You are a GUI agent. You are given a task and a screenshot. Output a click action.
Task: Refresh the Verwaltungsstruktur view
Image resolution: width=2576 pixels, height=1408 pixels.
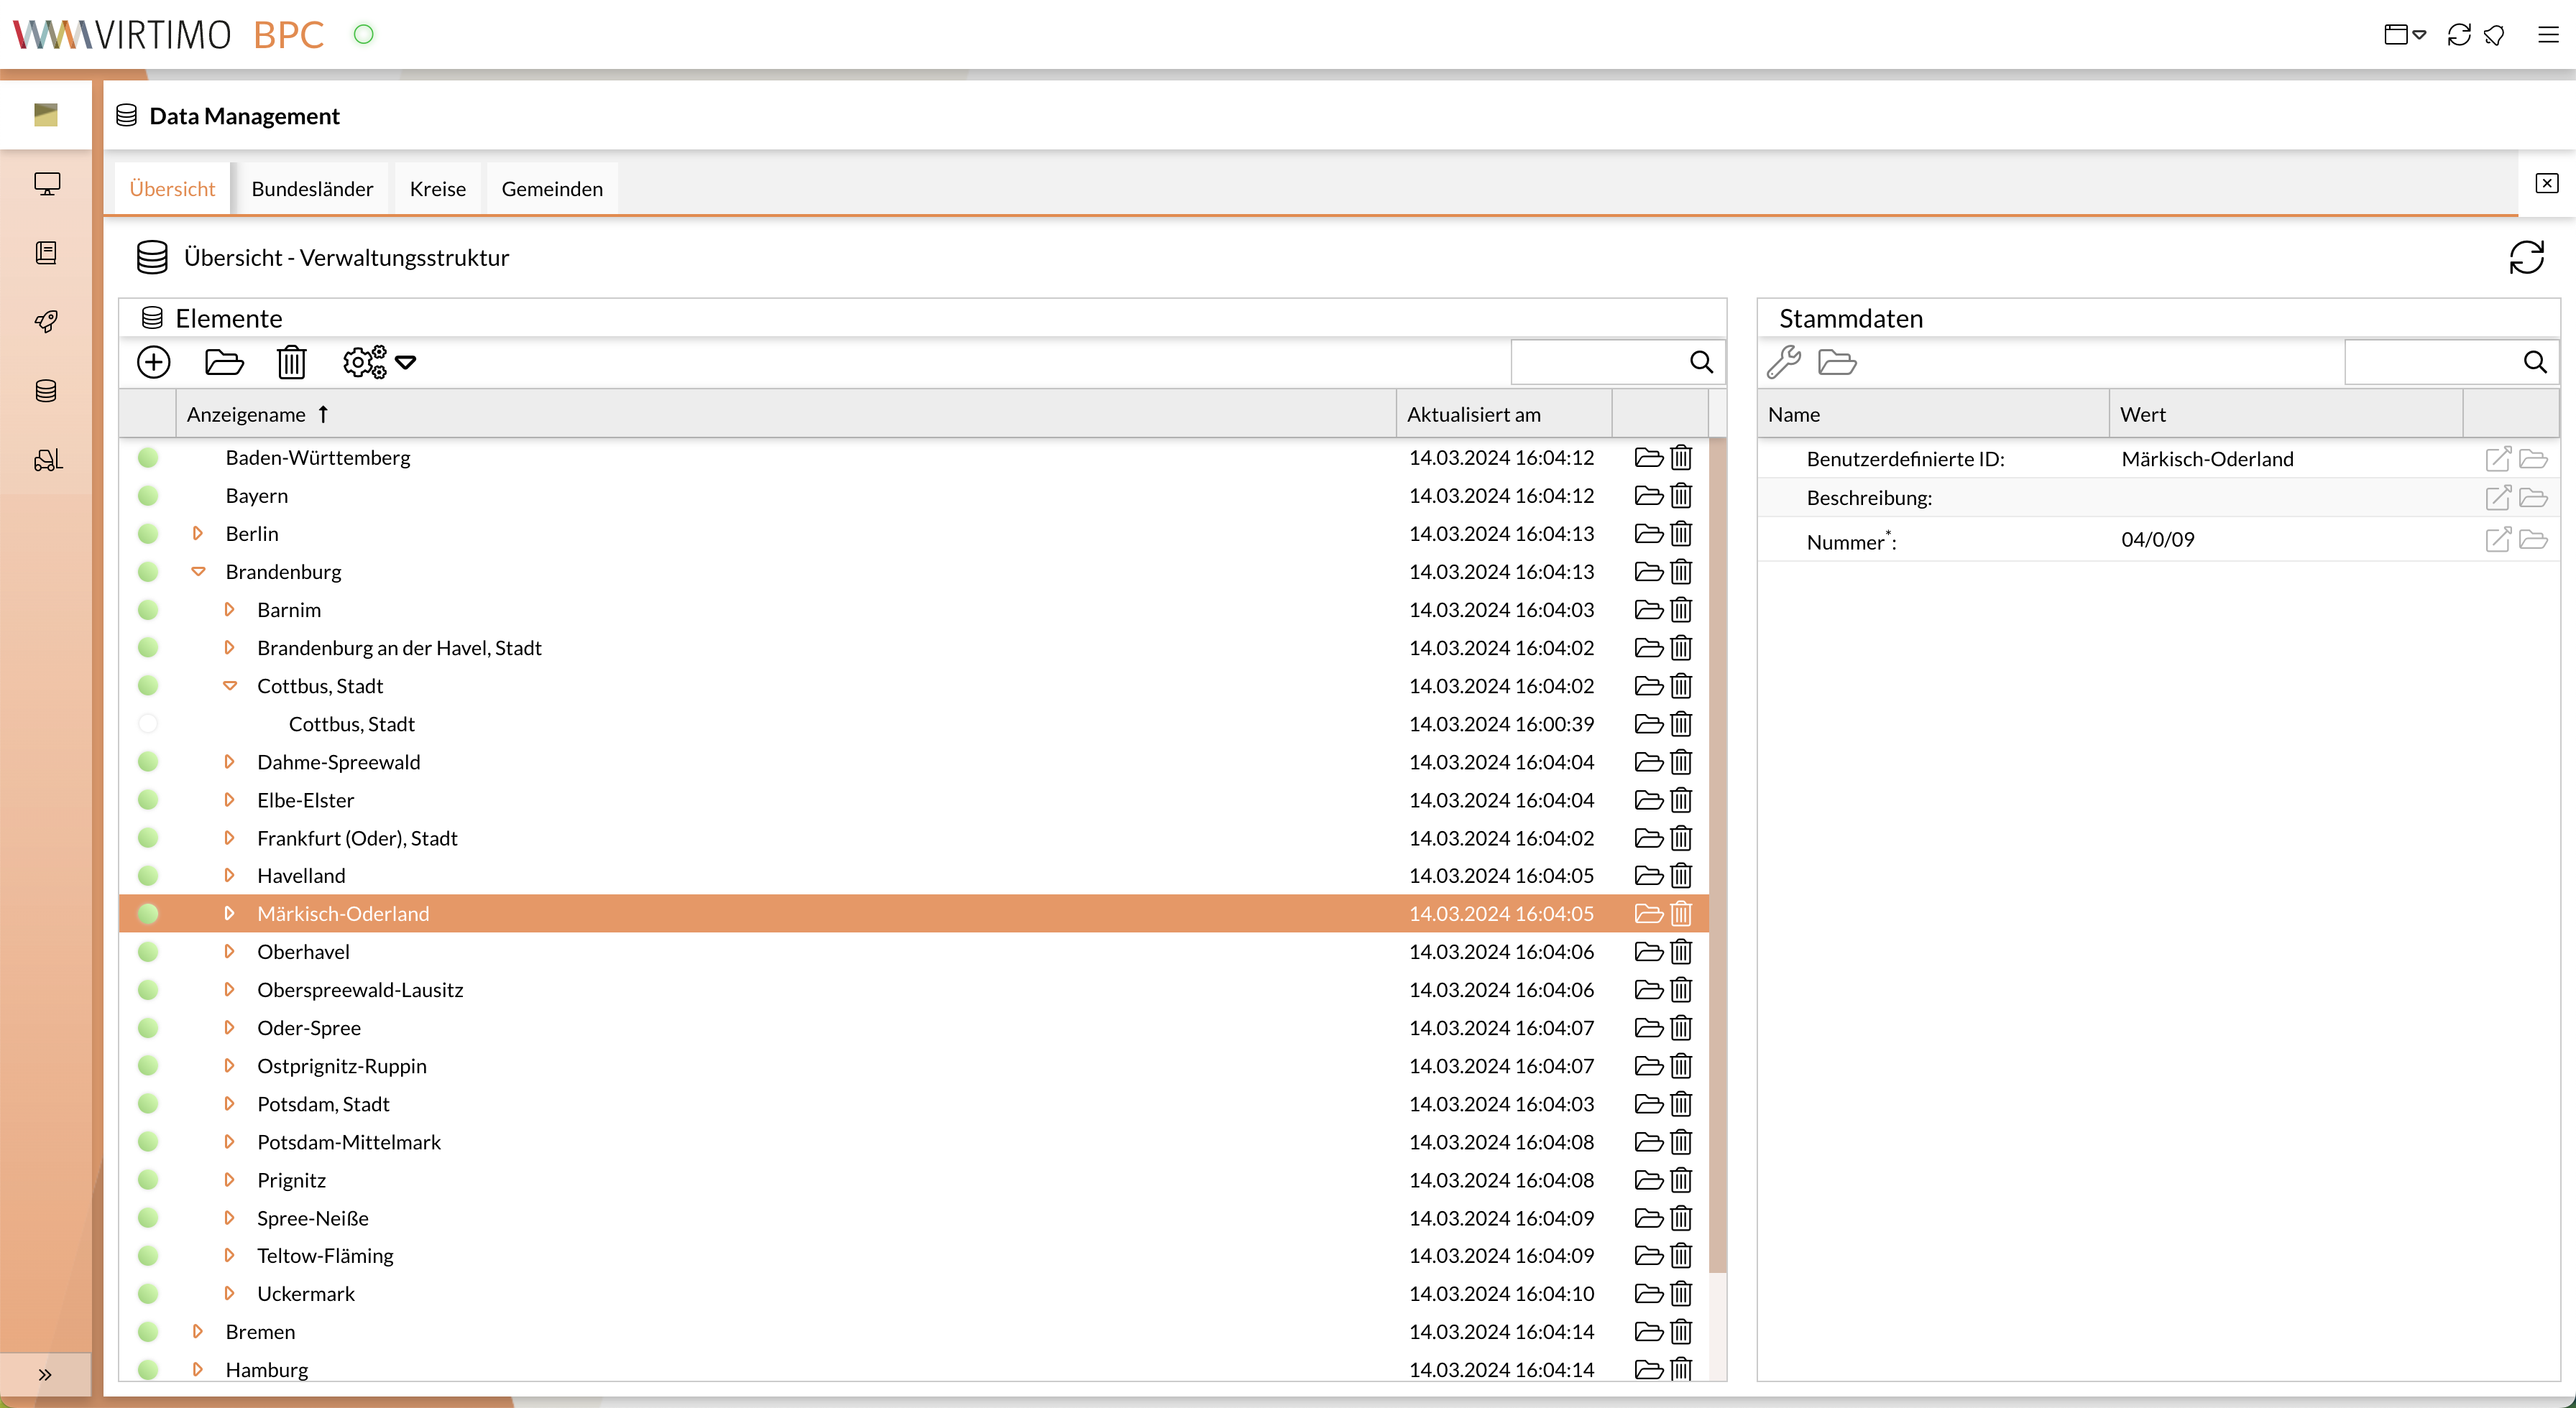point(2527,257)
